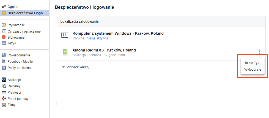Click the lifebuoy icon for Panel pomocy
269x118 pixels.
tap(4, 99)
